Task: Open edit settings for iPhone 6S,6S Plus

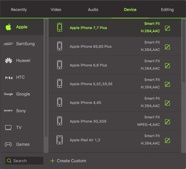Action: [167, 47]
